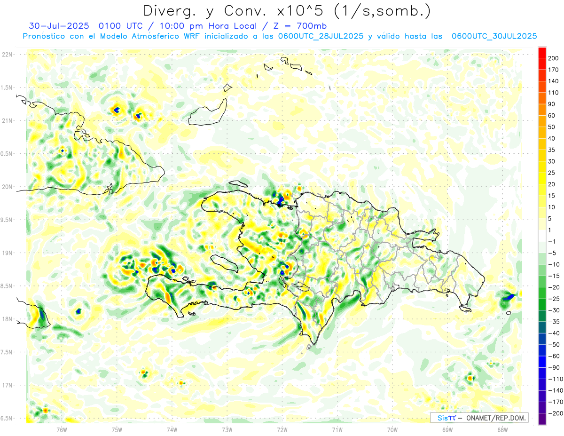This screenshot has height=436, width=564.
Task: Select the date text '30-Jul-2025'
Action: (60, 26)
